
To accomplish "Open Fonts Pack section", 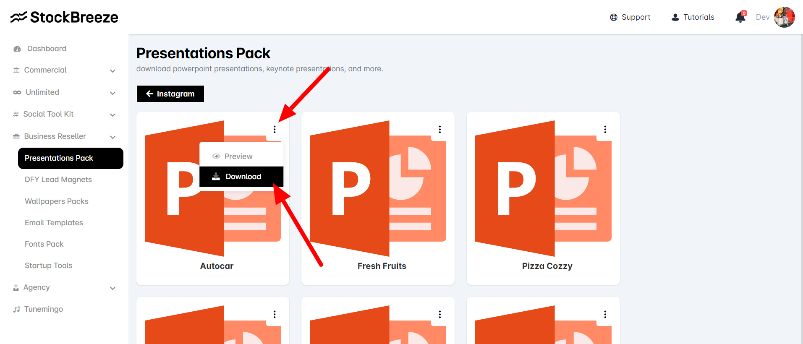I will 44,244.
